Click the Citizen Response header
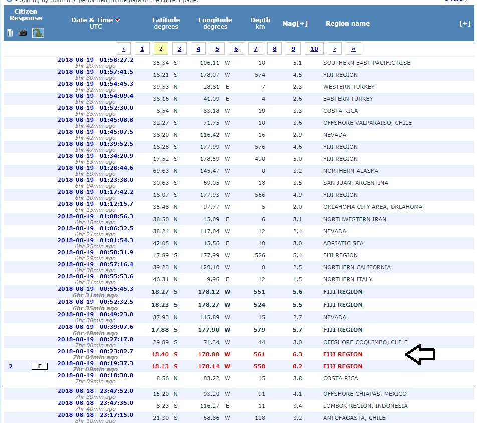Image resolution: width=477 pixels, height=423 pixels. [x=26, y=15]
